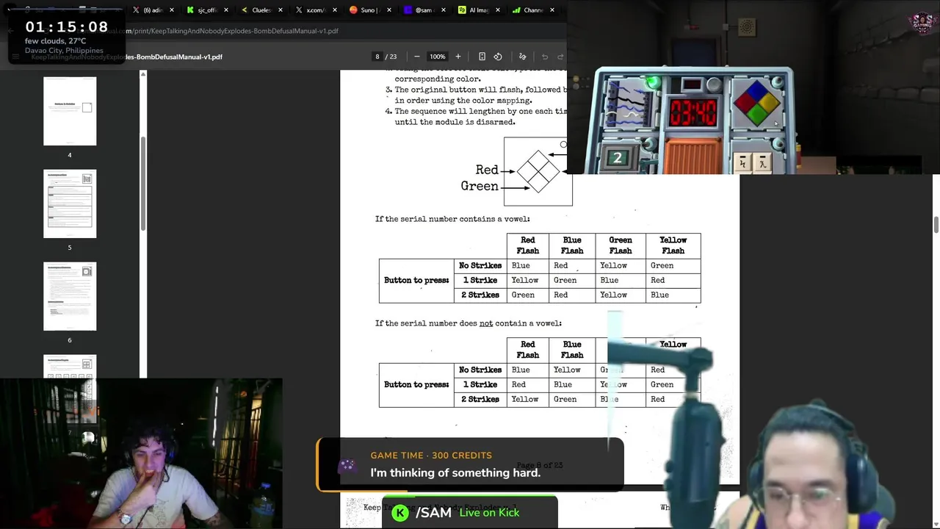This screenshot has height=529, width=940.
Task: Click "Red Flash" header in the vowel table
Action: (528, 245)
